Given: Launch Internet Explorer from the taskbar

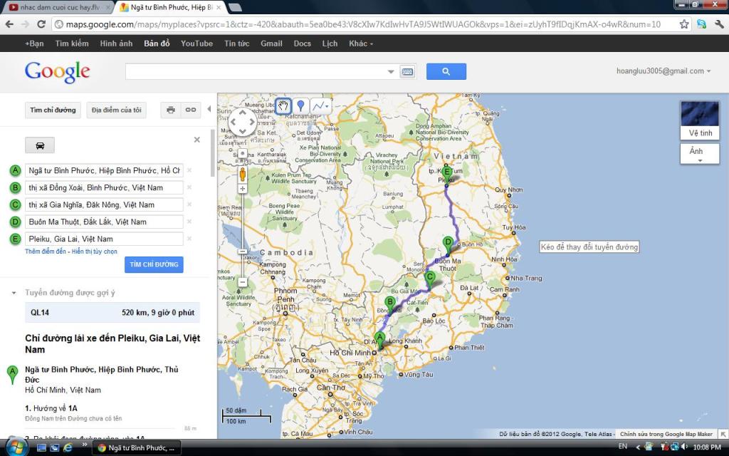Looking at the screenshot, I should point(68,447).
